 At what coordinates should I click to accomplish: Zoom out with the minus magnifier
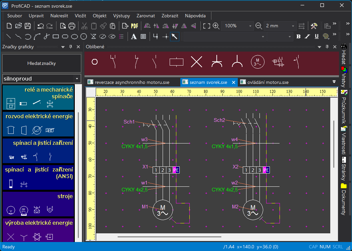pos(258,26)
